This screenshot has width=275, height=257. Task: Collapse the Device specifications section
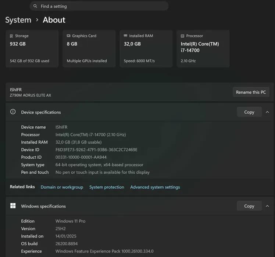pos(267,112)
